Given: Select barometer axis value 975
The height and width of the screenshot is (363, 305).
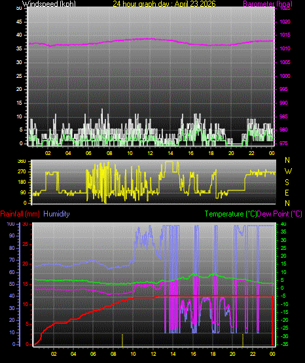Looking at the screenshot, I should 283,143.
